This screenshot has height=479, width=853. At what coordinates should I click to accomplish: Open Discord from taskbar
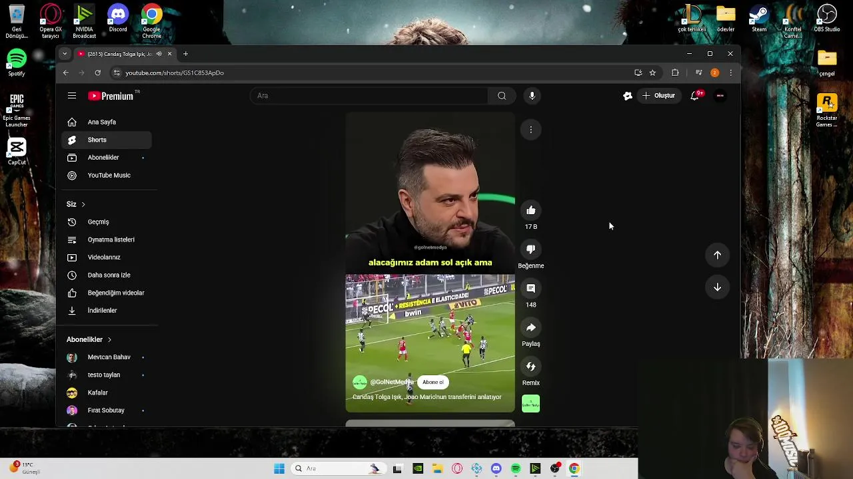click(496, 468)
